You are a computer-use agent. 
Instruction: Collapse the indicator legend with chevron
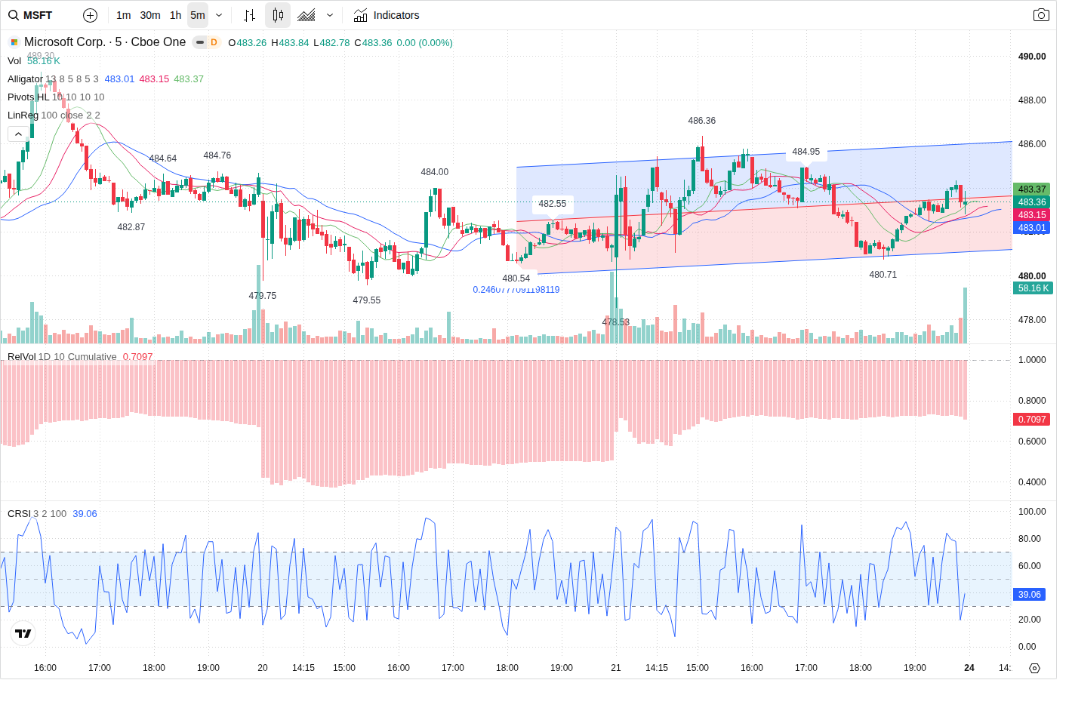click(18, 134)
